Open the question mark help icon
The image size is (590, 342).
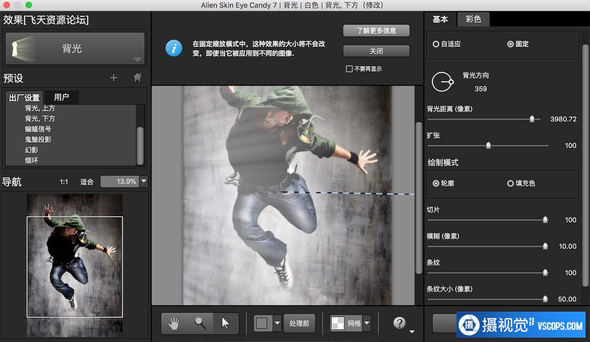tap(399, 323)
